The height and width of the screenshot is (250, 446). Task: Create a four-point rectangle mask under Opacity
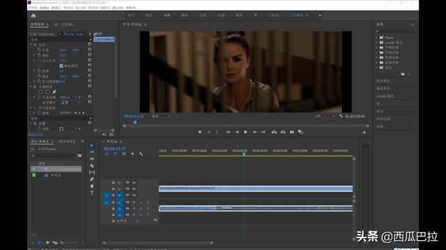tap(47, 92)
